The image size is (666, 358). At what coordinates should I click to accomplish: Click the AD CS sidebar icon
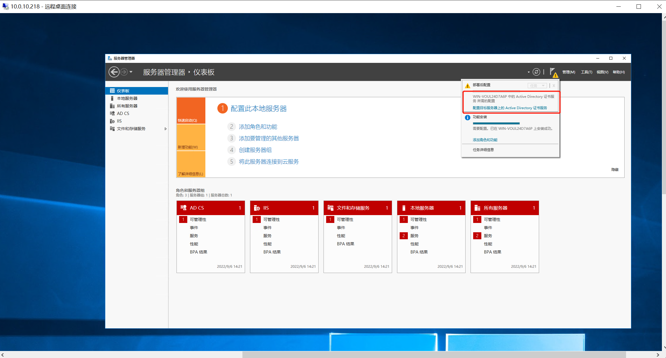tap(112, 114)
